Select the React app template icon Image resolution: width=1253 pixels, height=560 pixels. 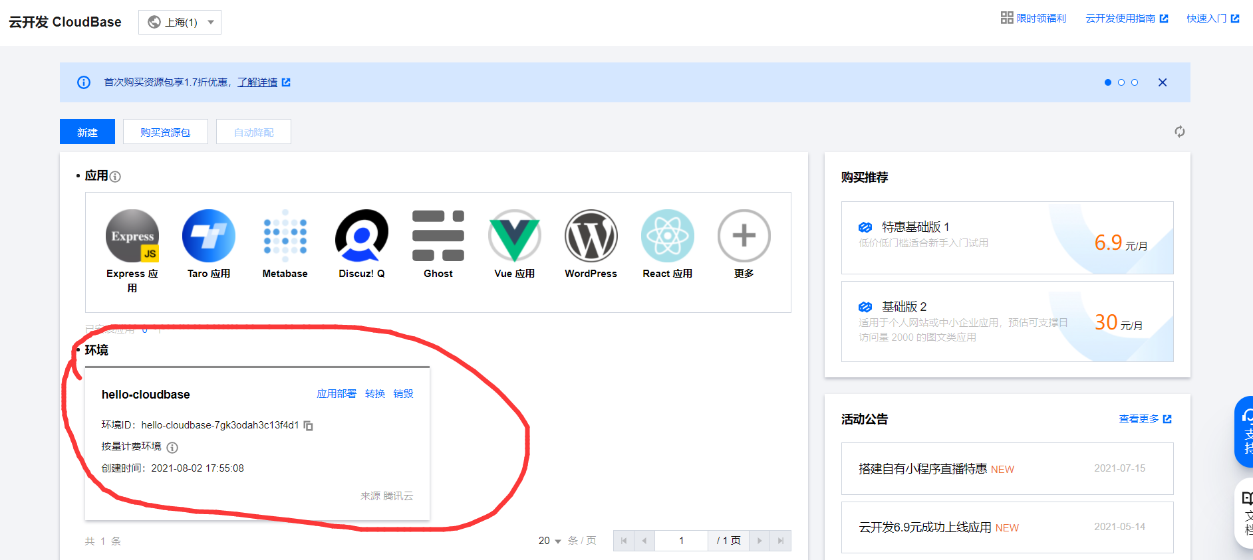(x=668, y=236)
